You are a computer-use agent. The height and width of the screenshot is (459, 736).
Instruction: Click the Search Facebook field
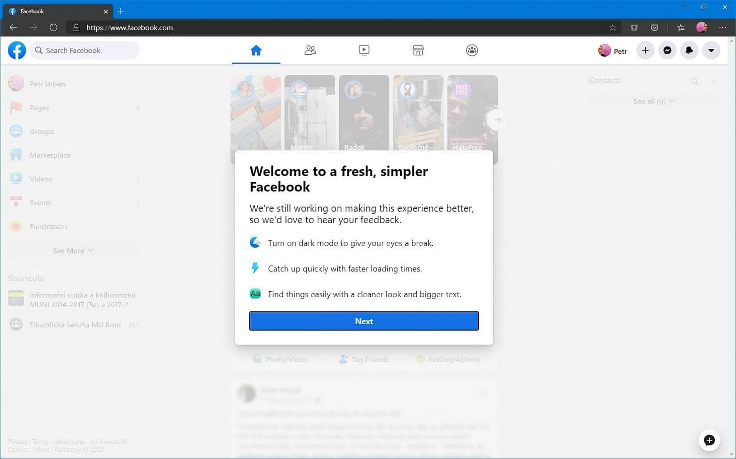85,50
